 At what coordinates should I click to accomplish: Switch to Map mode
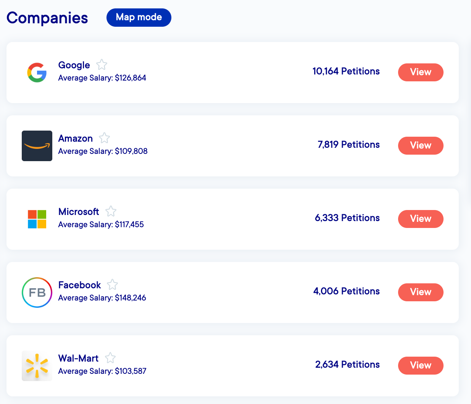pyautogui.click(x=139, y=18)
